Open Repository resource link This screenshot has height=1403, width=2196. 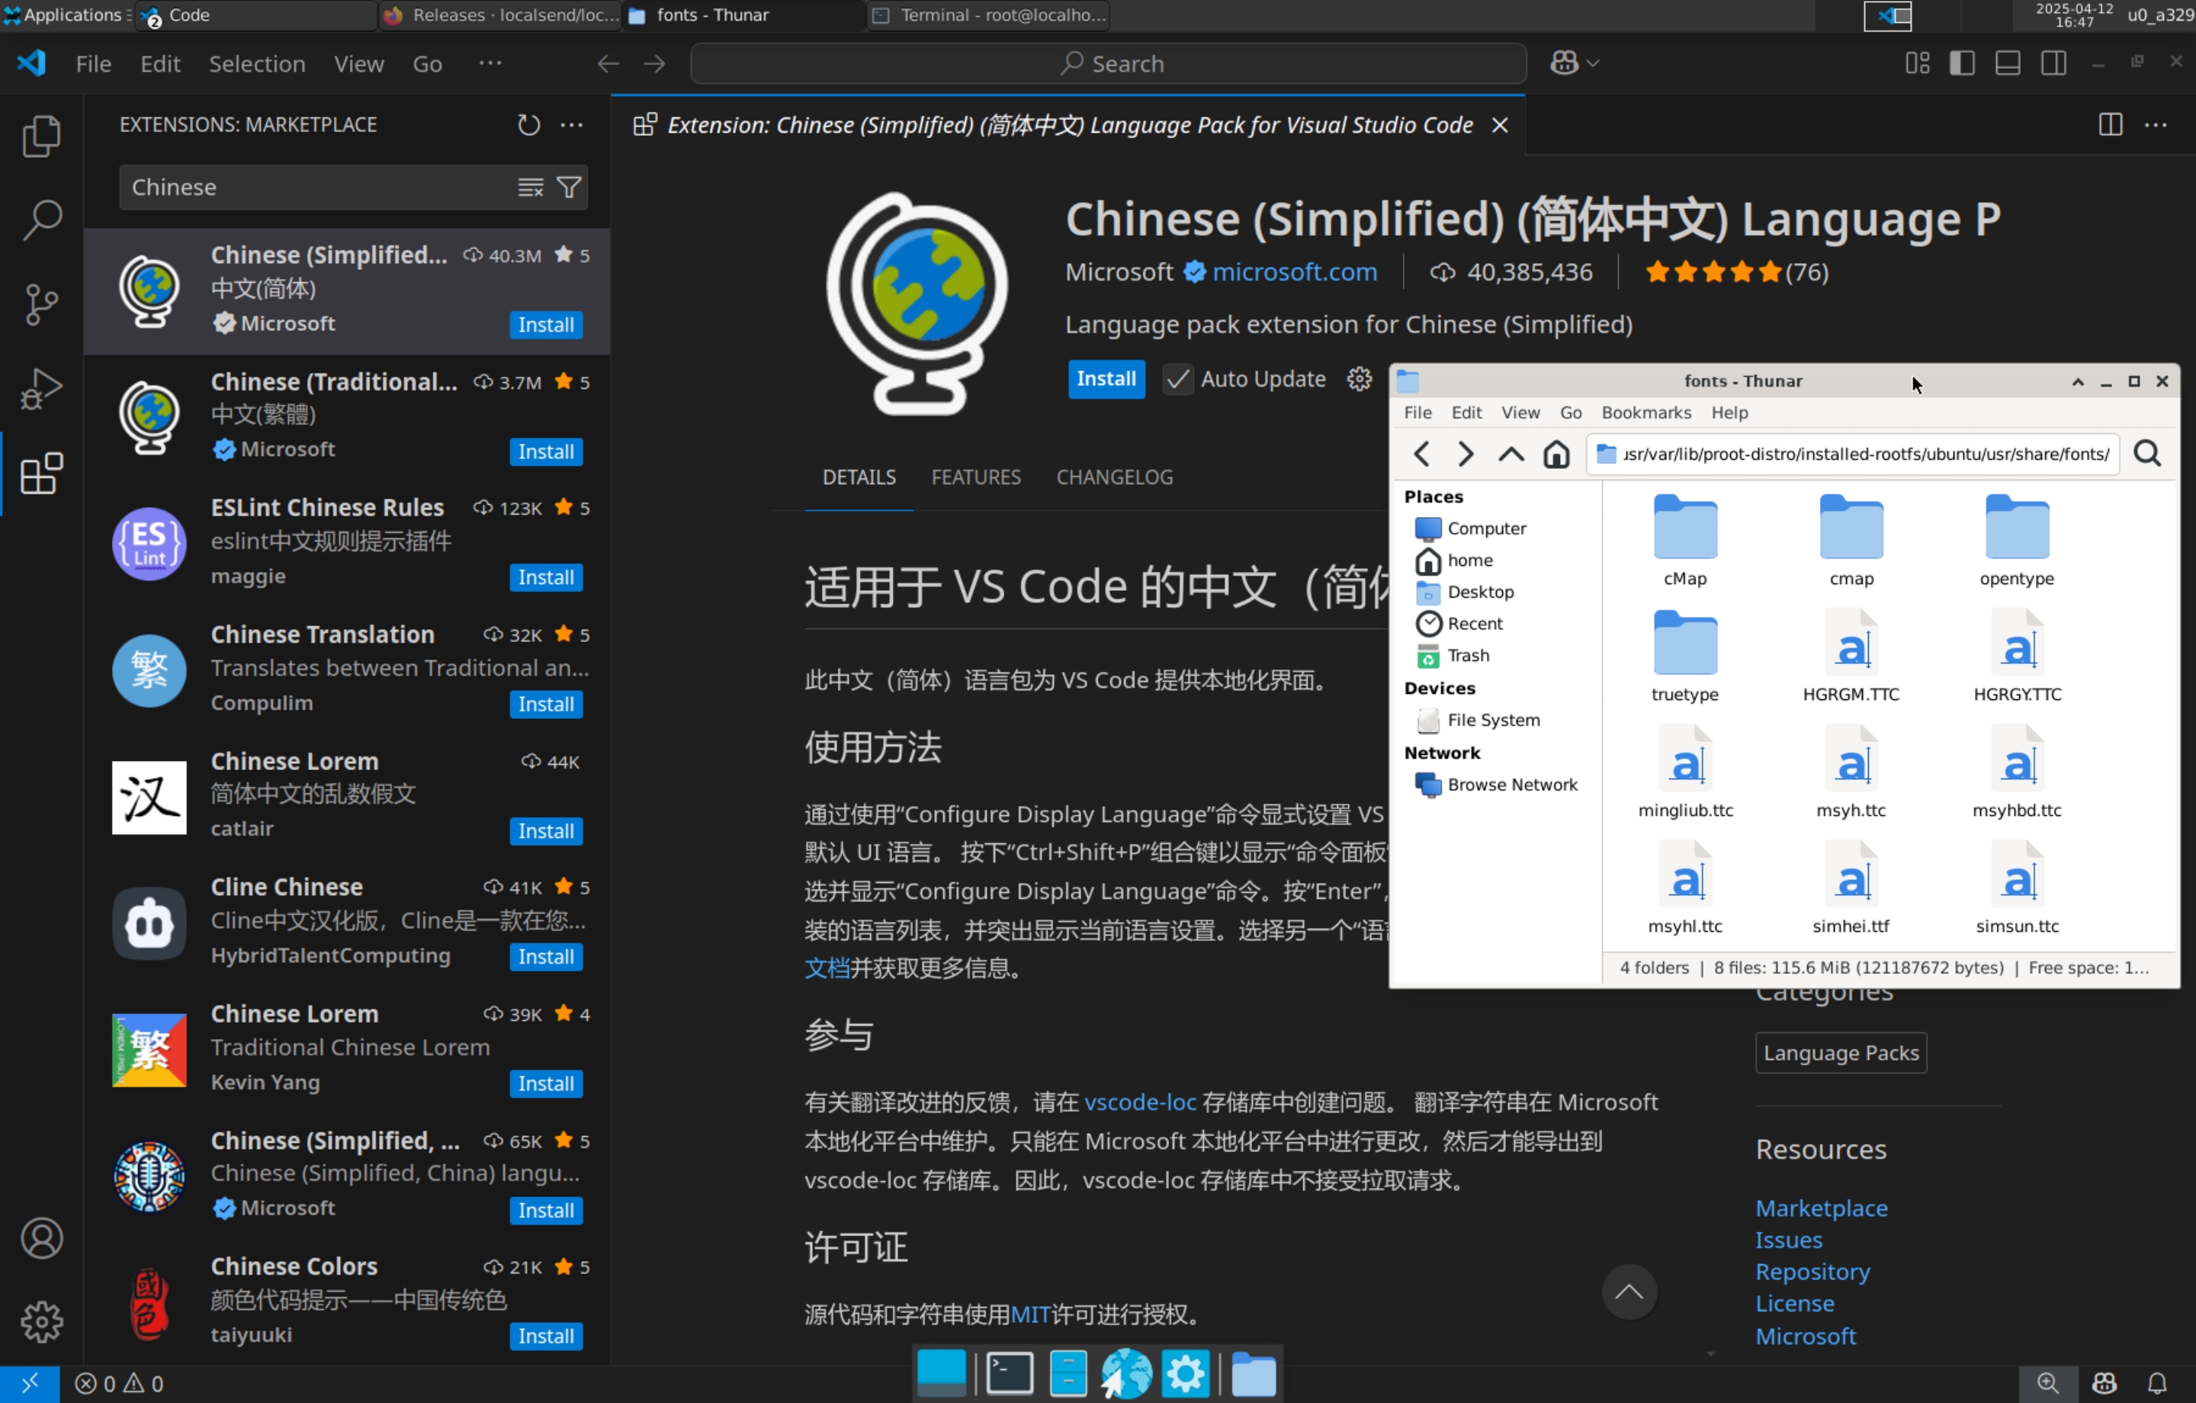1812,1272
